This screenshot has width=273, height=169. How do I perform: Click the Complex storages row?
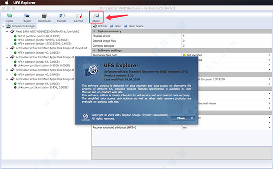tap(182, 46)
